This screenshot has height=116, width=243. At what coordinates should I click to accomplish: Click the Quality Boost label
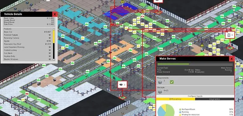(9, 20)
